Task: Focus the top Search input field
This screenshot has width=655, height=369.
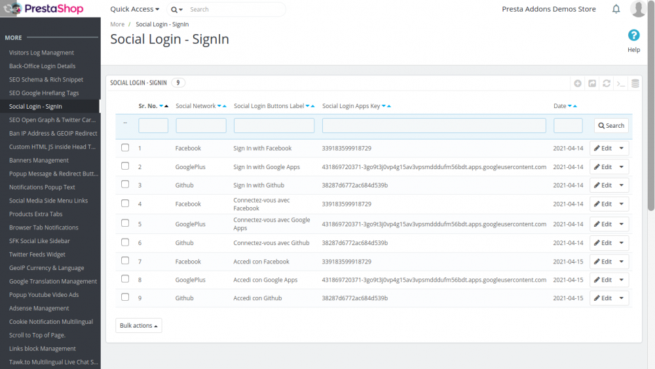Action: point(236,9)
